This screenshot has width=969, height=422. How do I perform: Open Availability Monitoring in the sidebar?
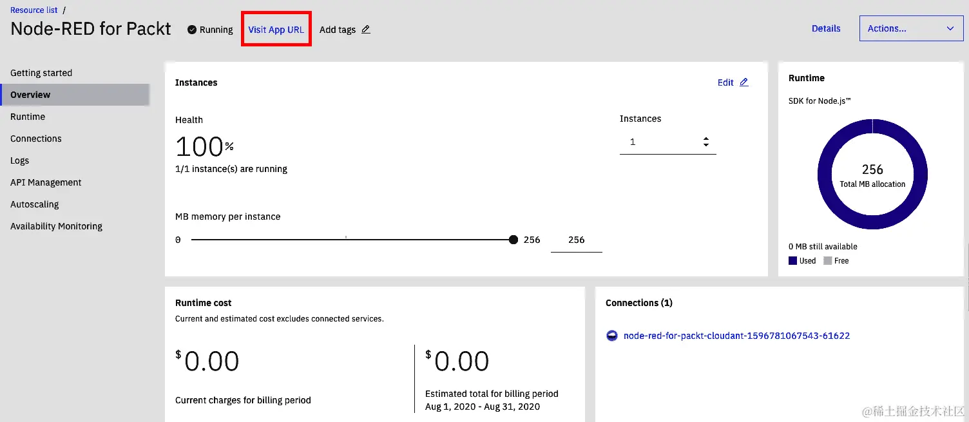click(x=56, y=226)
